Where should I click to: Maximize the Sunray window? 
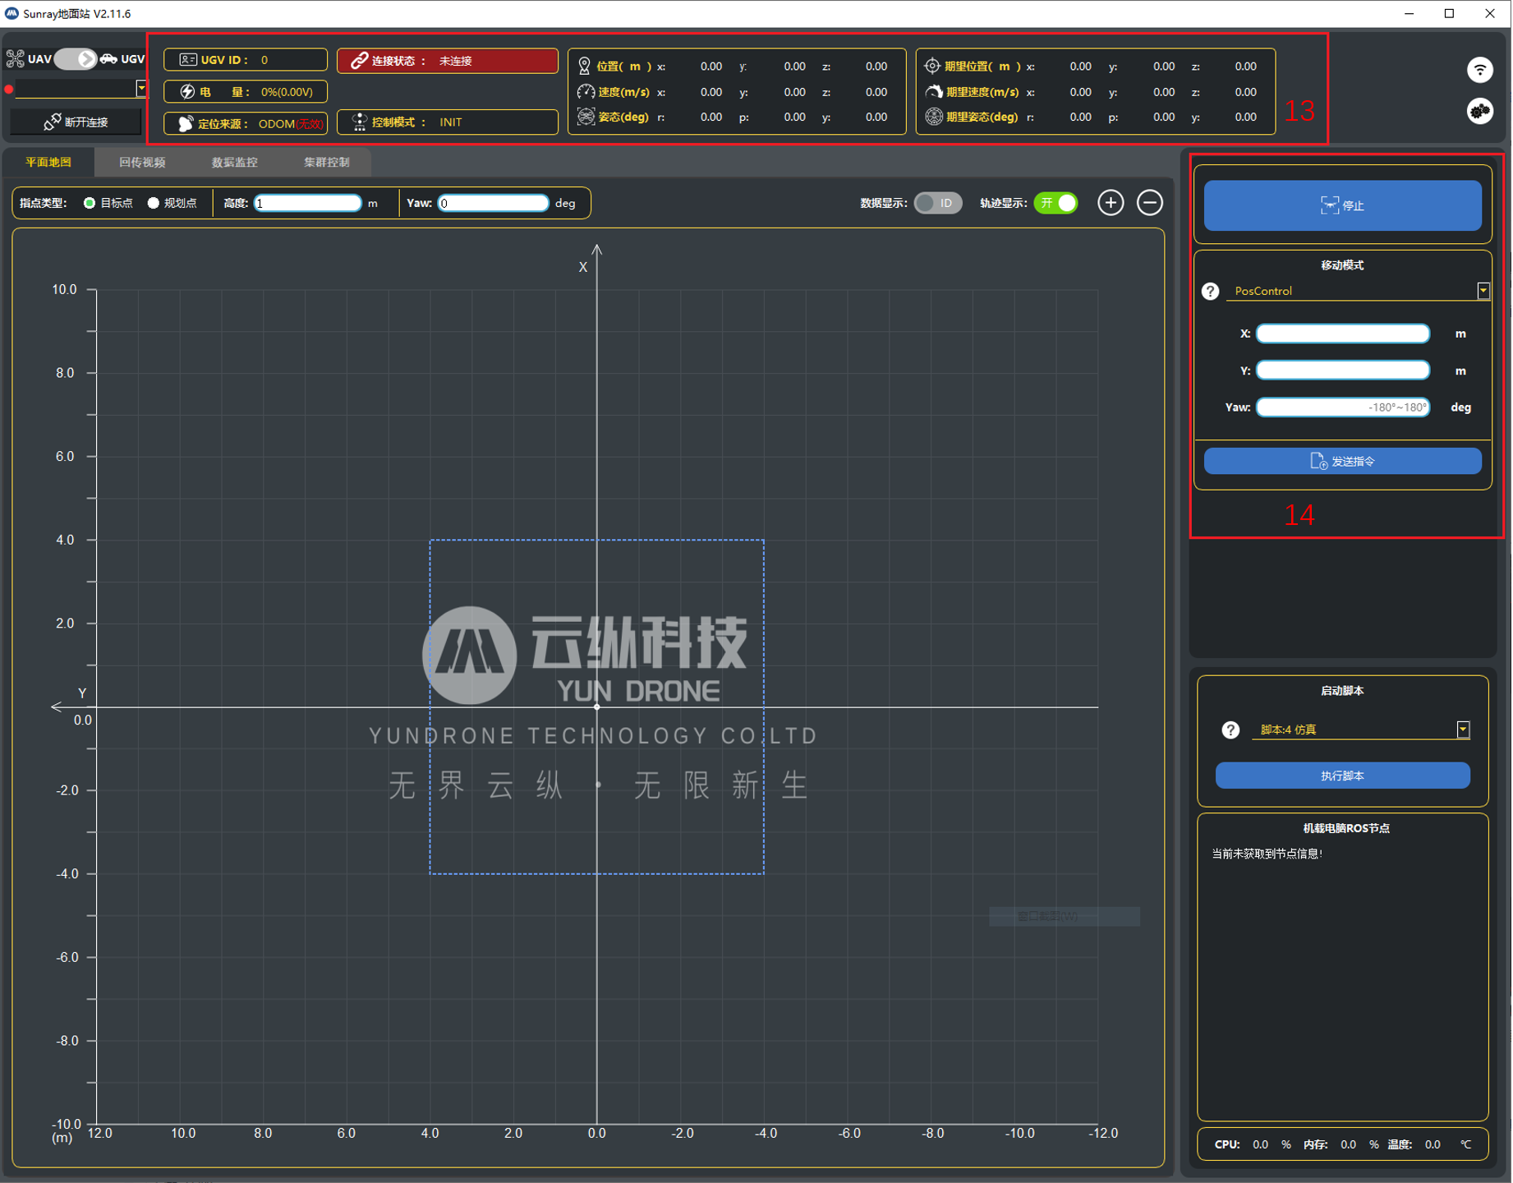1449,14
